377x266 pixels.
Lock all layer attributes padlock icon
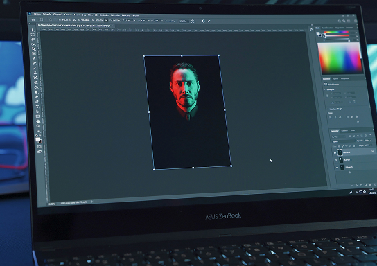tap(353, 146)
